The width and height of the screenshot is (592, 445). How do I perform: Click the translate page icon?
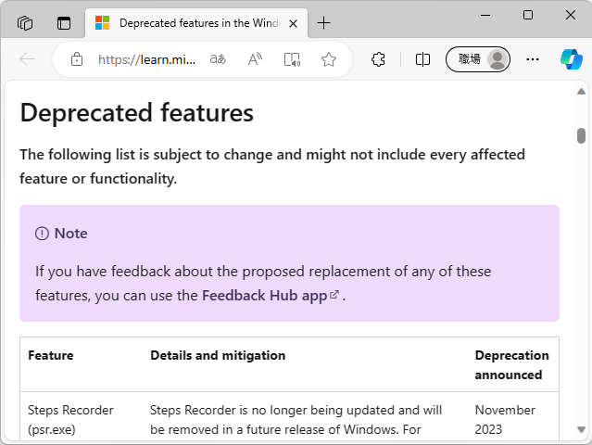[x=218, y=59]
